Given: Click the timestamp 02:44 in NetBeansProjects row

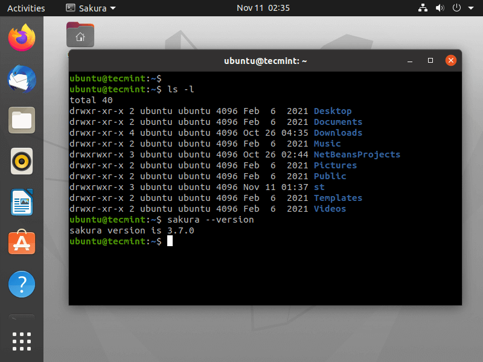Looking at the screenshot, I should [295, 154].
